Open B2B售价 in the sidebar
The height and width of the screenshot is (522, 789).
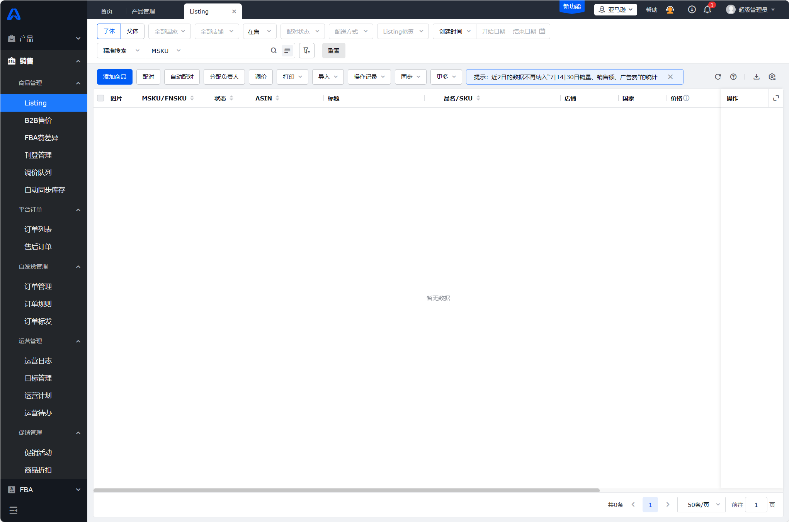(38, 120)
